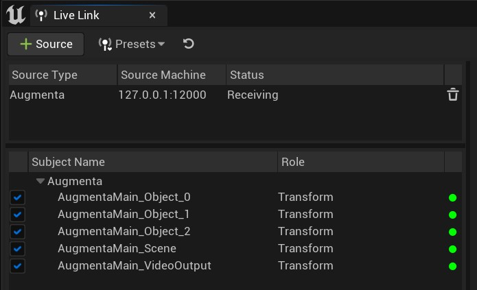
Task: Uncheck AugmentaMain_Object_2 subject checkbox
Action: coord(17,232)
